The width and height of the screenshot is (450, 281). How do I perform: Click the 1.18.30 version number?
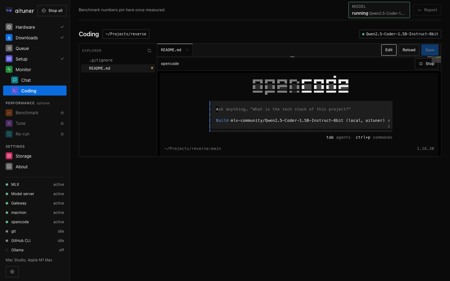pyautogui.click(x=425, y=149)
